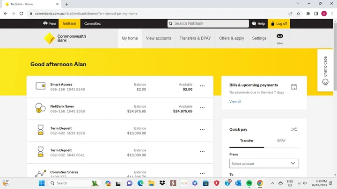This screenshot has width=337, height=189.
Task: Reload the page
Action: (x=21, y=14)
